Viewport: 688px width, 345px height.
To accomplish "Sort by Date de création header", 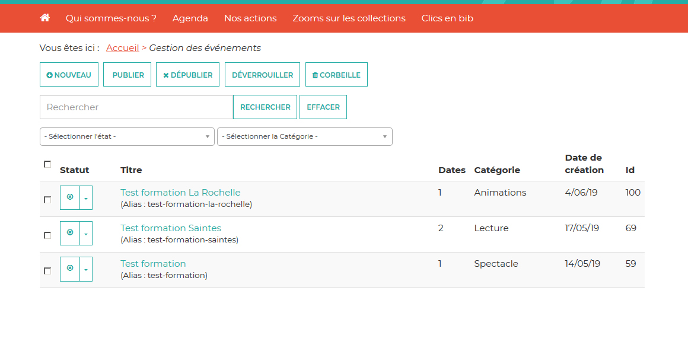I will [584, 164].
